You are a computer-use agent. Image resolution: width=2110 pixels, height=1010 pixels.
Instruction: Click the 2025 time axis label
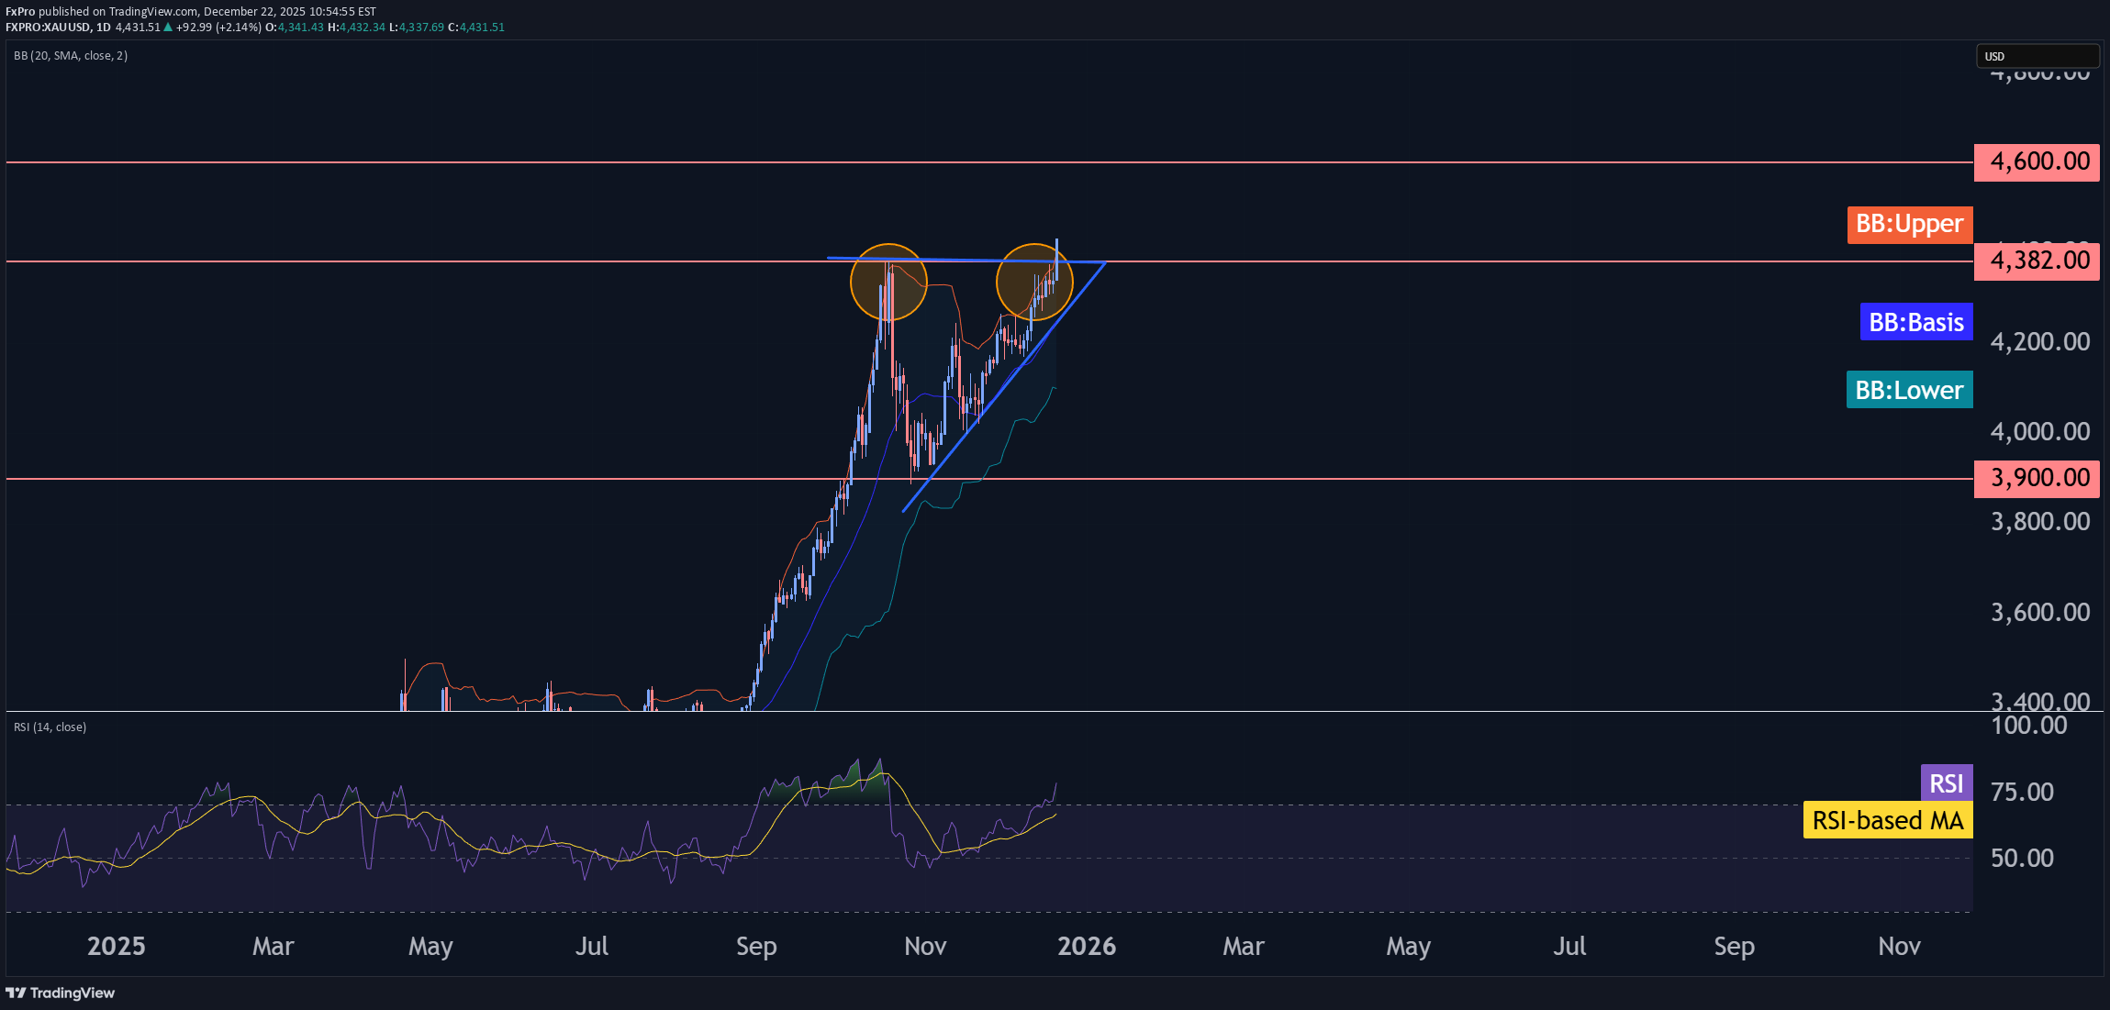point(116,946)
